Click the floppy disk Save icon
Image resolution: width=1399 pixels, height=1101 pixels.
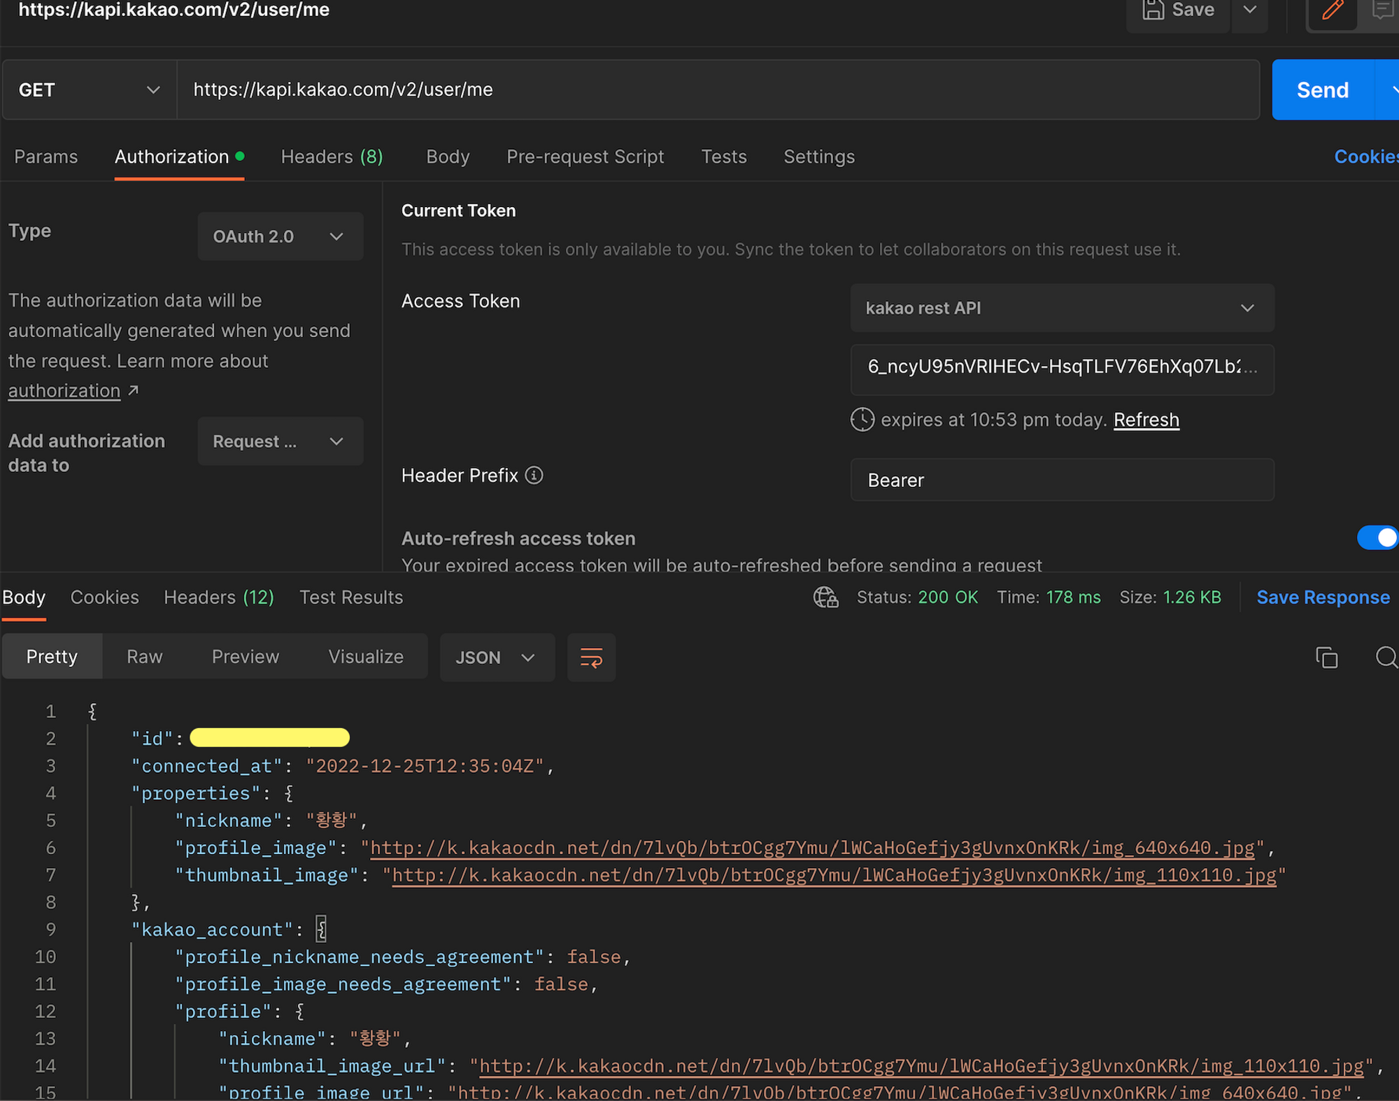[1153, 10]
